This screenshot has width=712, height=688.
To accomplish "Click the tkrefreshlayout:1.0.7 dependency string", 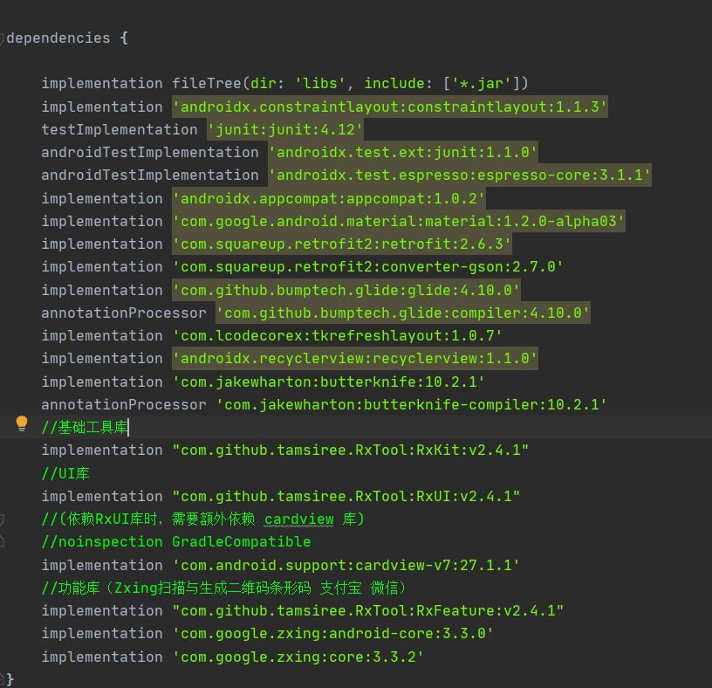I will click(x=338, y=336).
